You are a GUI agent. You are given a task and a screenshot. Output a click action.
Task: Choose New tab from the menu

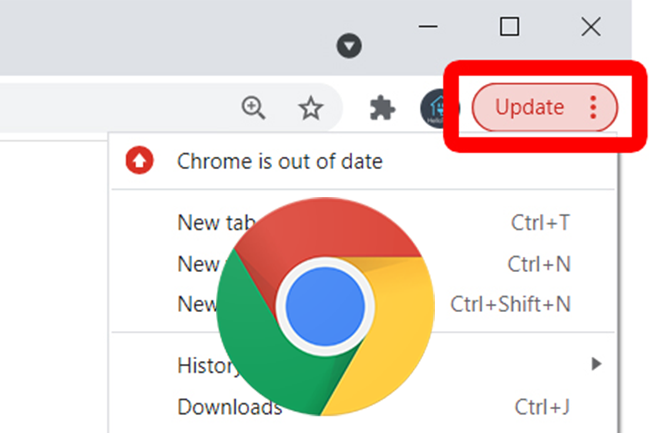click(x=211, y=223)
